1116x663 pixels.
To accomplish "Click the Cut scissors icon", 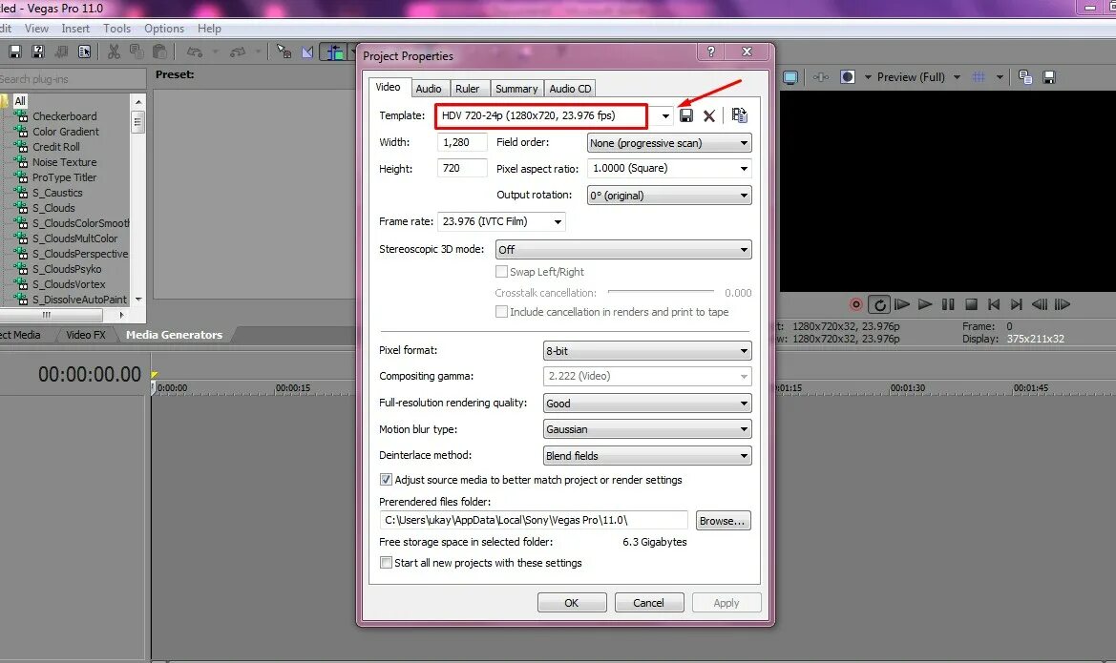I will (114, 52).
